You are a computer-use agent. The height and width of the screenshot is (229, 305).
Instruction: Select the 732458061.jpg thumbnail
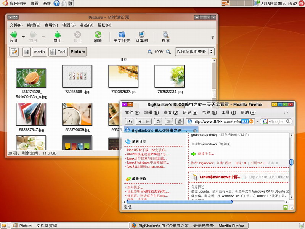click(77, 76)
